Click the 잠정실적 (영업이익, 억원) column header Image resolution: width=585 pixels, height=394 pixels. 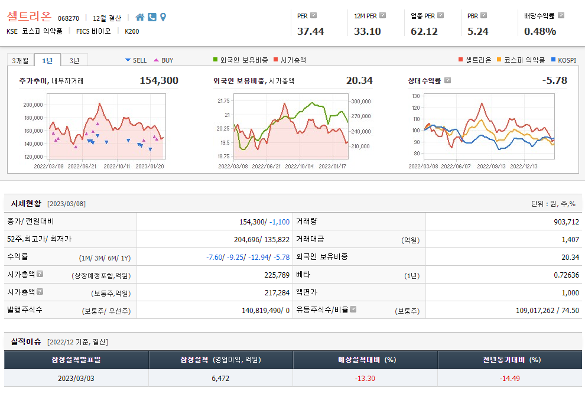220,360
